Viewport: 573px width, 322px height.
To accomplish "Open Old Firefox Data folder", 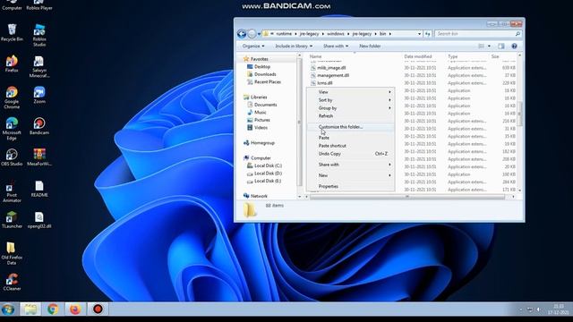I will [12, 253].
